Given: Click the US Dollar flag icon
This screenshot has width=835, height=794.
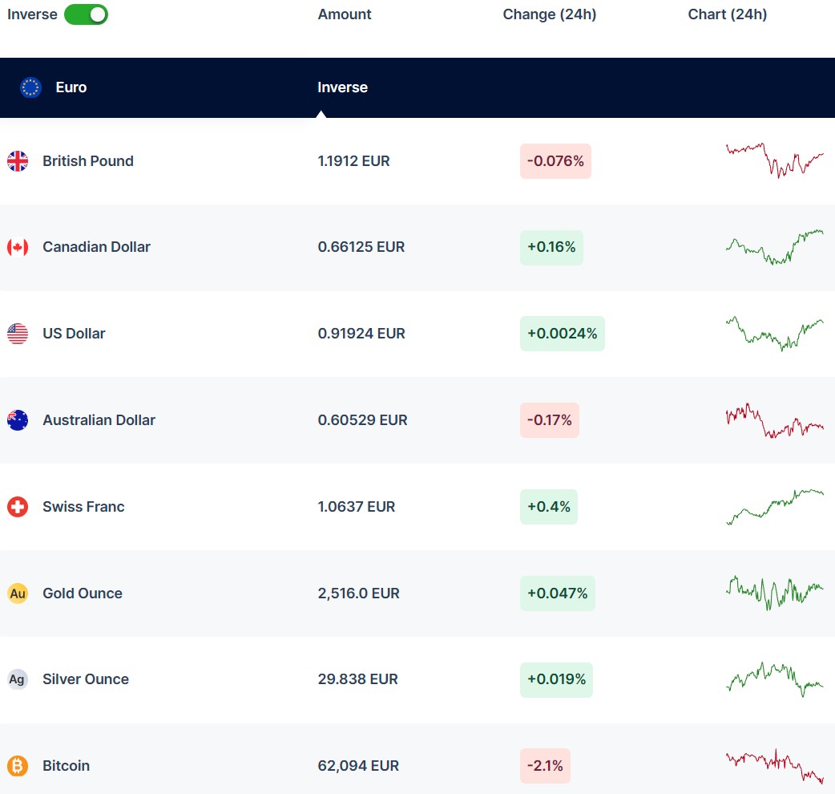Looking at the screenshot, I should (18, 334).
